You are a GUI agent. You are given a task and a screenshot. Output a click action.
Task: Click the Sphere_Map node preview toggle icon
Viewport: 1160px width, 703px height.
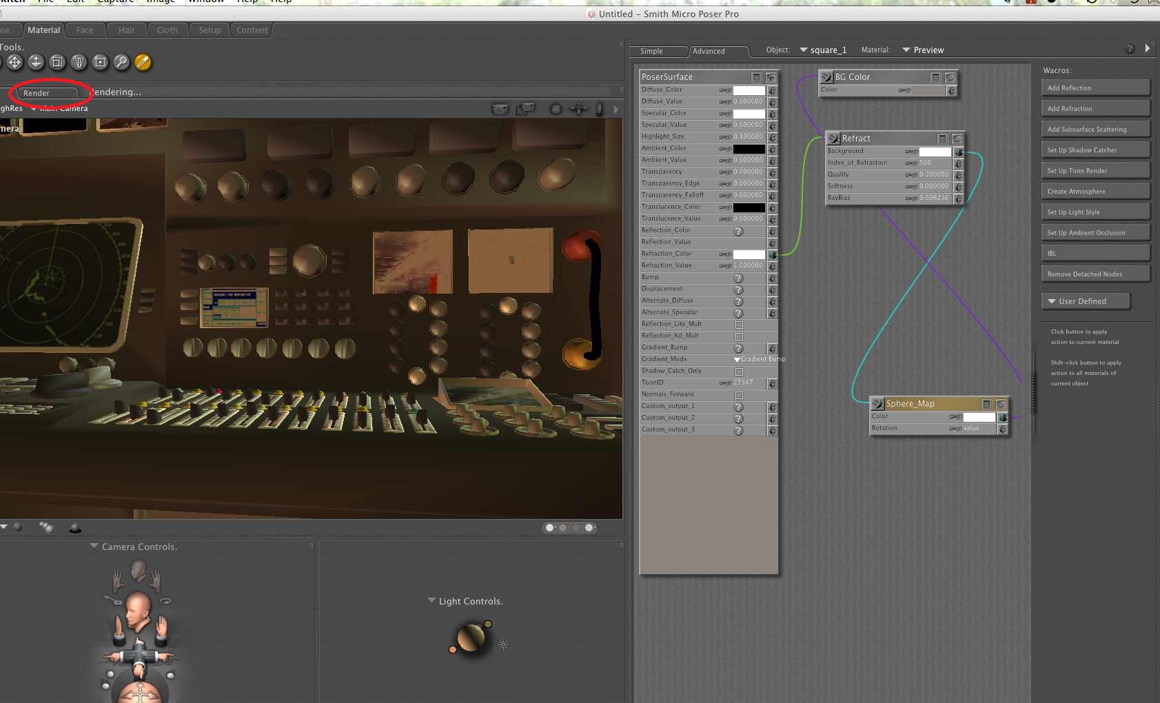[x=1001, y=404]
